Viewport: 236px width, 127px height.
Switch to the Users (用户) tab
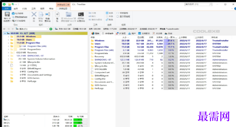tap(132, 33)
